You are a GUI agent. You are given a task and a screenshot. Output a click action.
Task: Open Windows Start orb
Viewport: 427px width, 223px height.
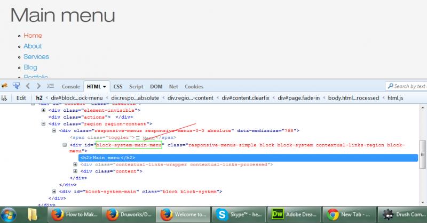click(9, 214)
